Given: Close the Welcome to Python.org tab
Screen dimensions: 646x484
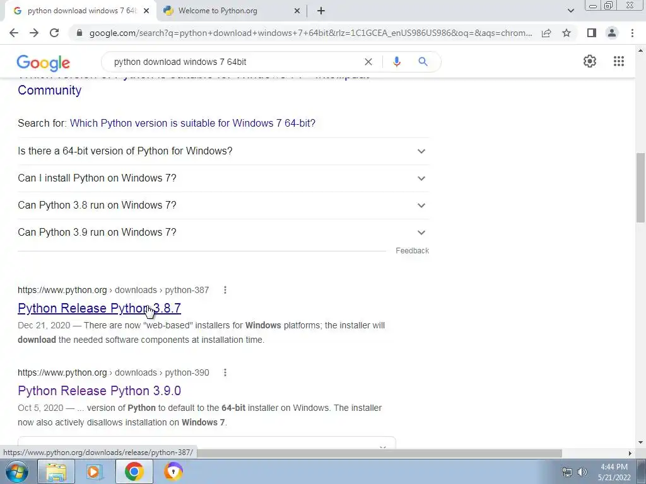Looking at the screenshot, I should [x=297, y=11].
